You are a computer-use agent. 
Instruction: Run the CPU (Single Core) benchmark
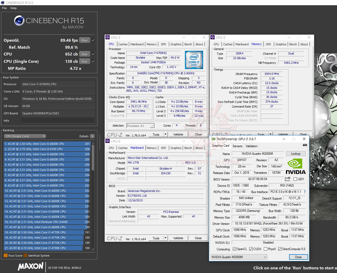(x=84, y=61)
